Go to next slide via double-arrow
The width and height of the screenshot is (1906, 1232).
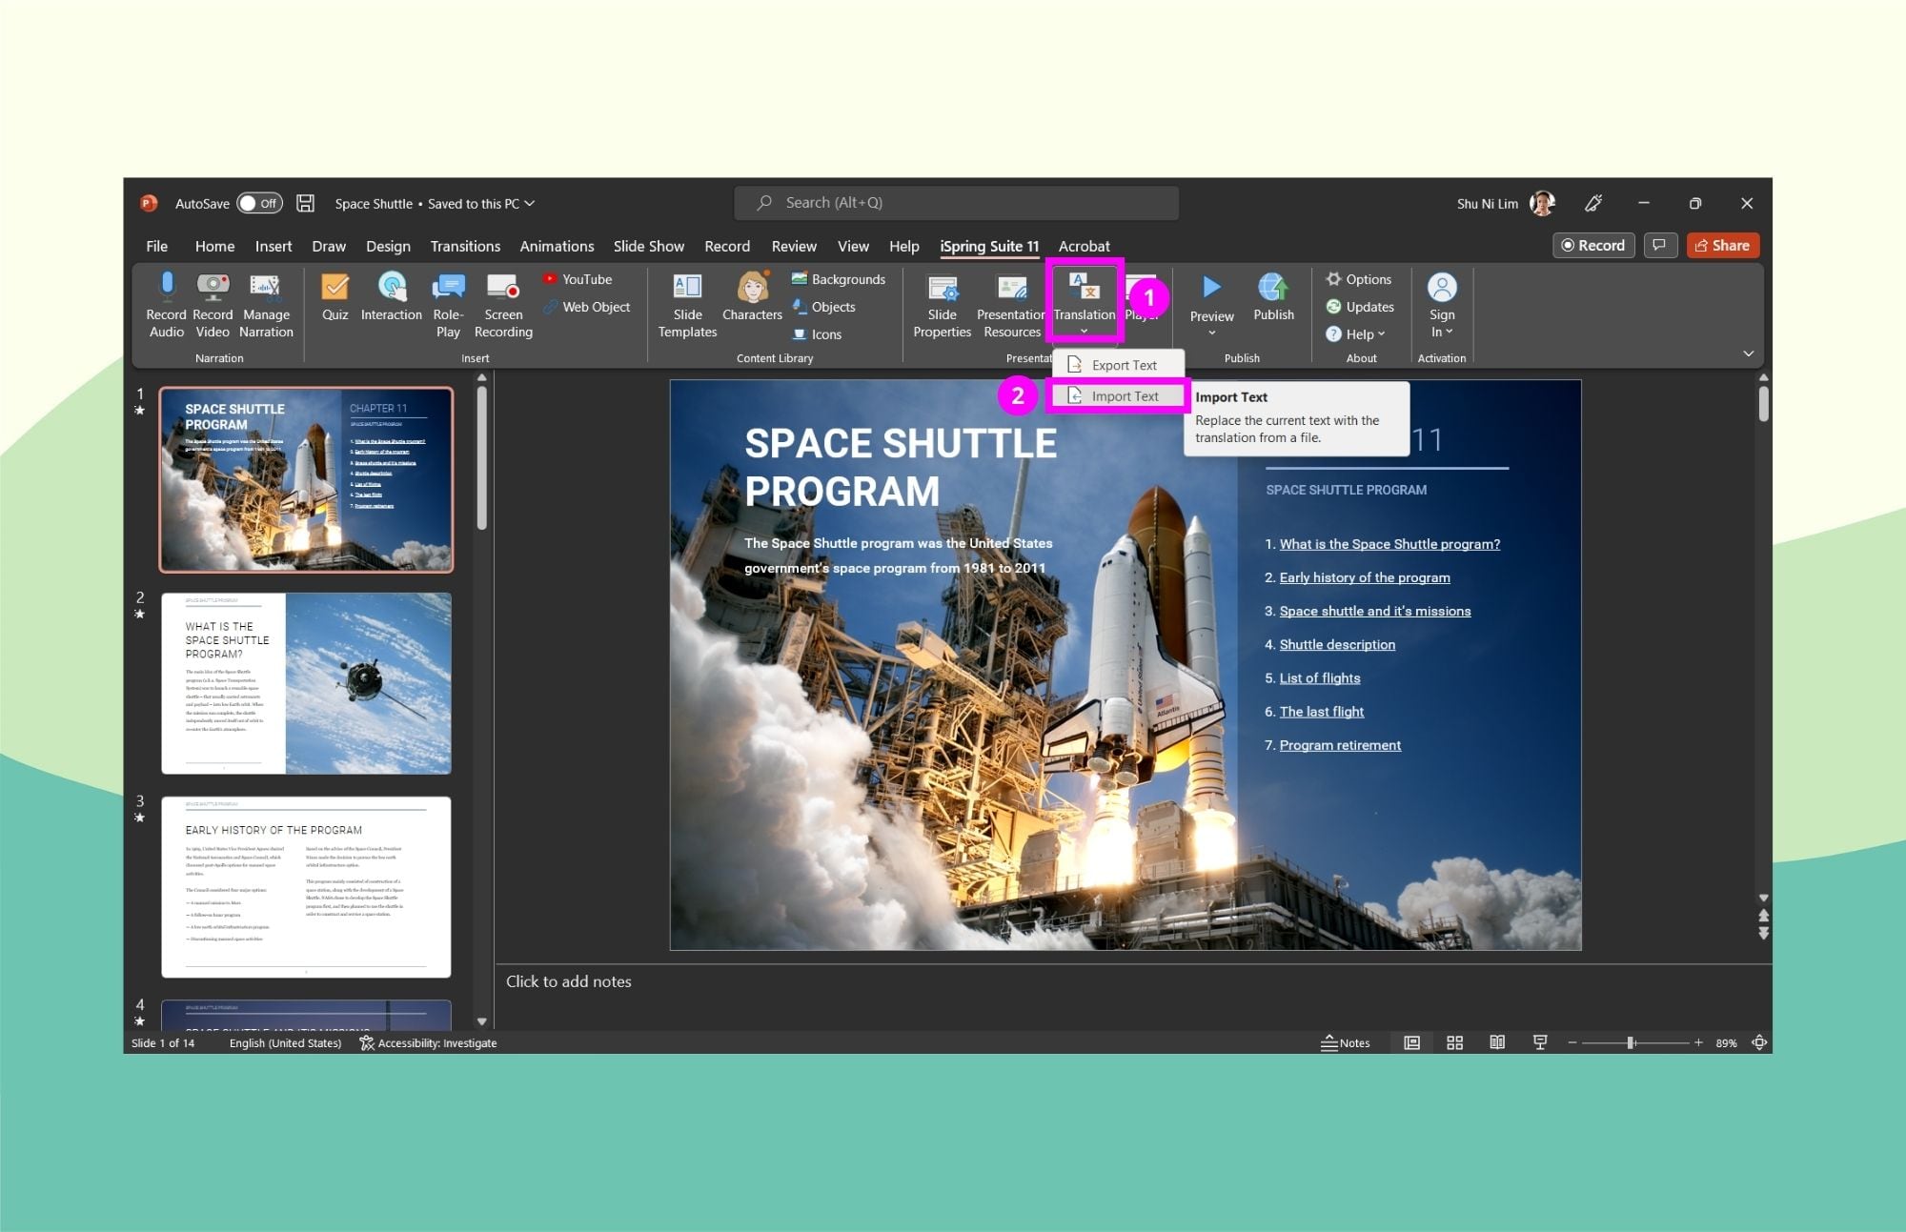1763,933
